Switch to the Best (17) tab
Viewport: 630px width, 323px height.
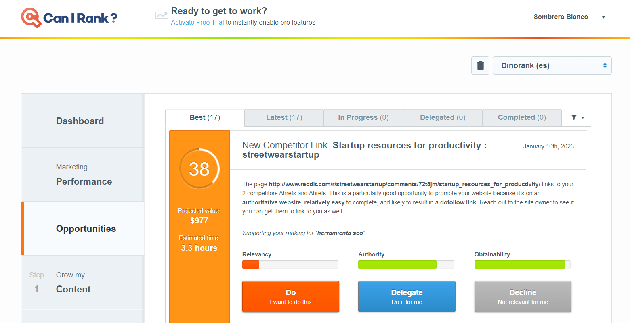click(205, 117)
